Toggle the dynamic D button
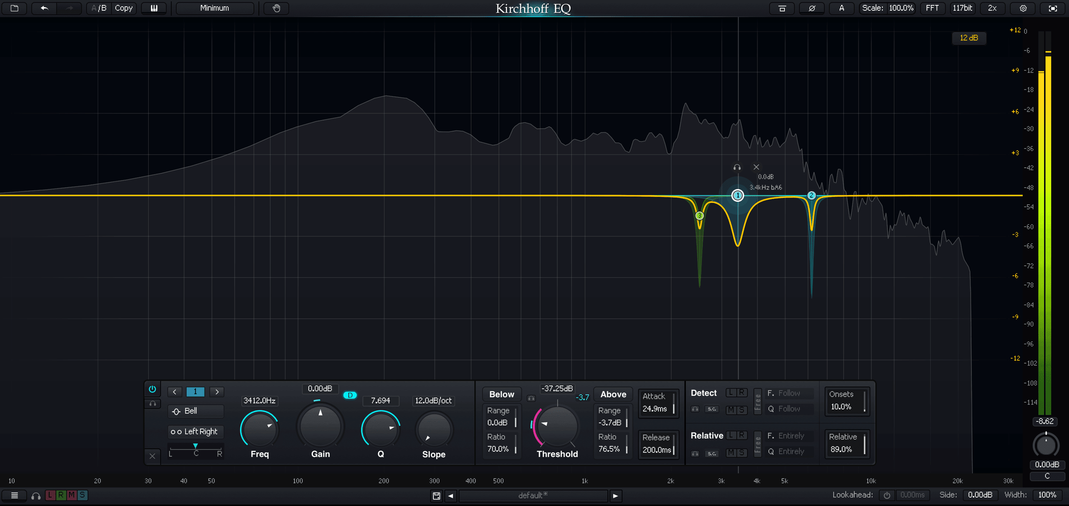Viewport: 1069px width, 506px height. [350, 395]
